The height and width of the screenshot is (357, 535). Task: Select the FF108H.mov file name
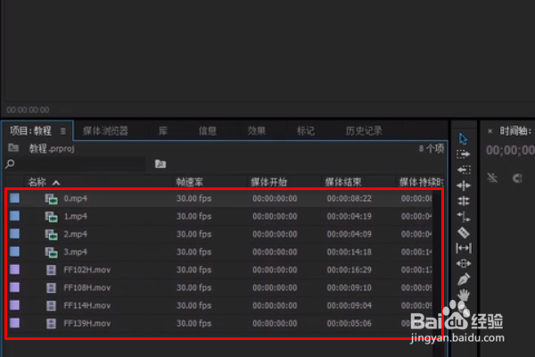(87, 287)
